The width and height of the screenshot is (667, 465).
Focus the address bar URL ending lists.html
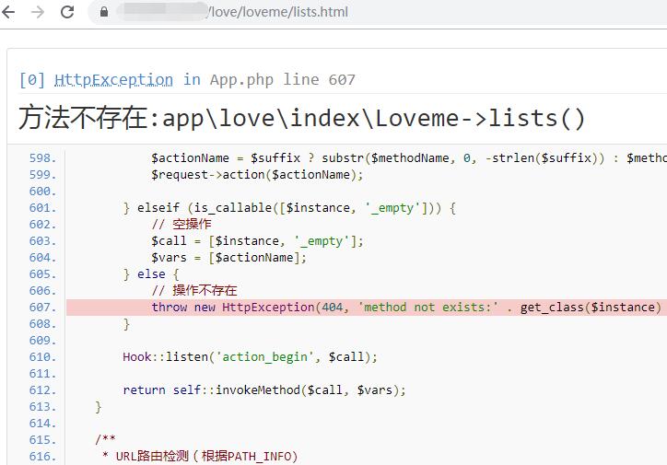tap(276, 13)
